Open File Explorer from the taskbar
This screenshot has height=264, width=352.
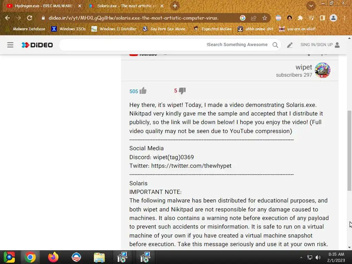point(99,257)
